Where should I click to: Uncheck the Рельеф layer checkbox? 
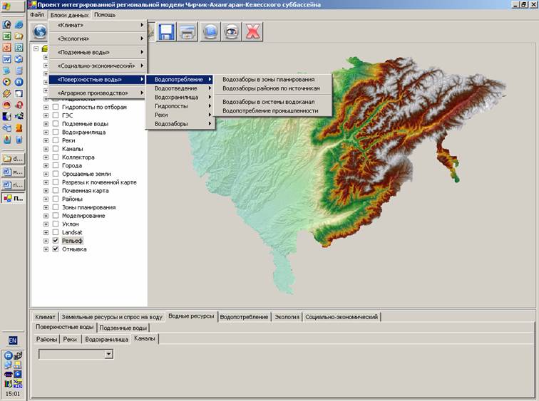pyautogui.click(x=56, y=241)
